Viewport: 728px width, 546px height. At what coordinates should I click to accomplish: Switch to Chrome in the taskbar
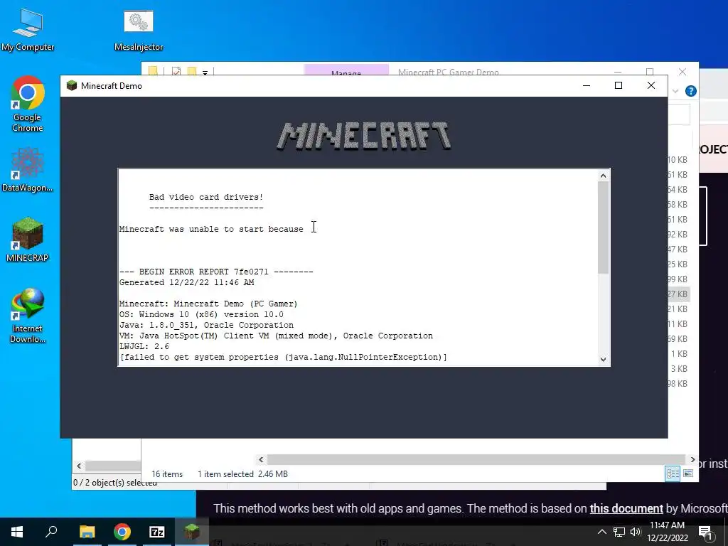click(122, 532)
